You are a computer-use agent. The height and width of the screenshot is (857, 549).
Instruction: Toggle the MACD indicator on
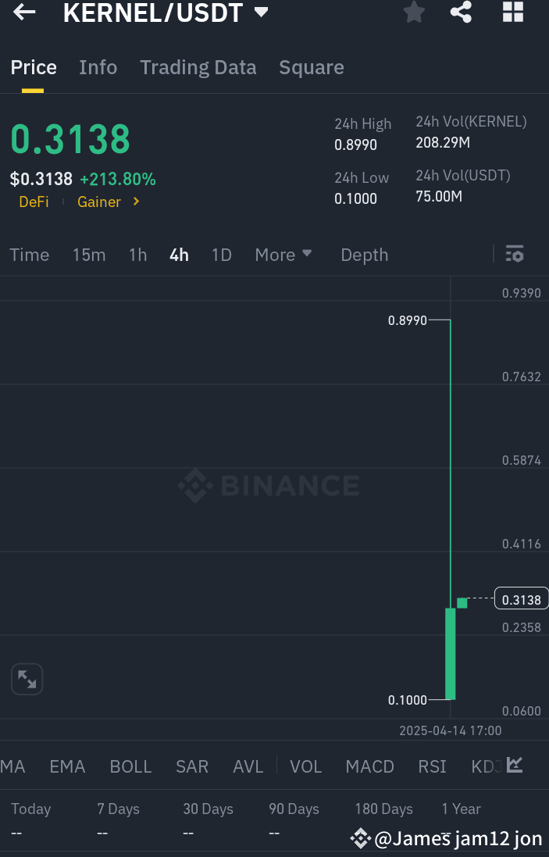coord(369,766)
